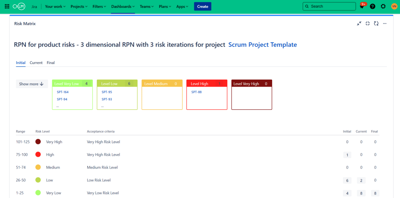This screenshot has height=198, width=400.
Task: Click the Very High dark red swatch
Action: 38,142
